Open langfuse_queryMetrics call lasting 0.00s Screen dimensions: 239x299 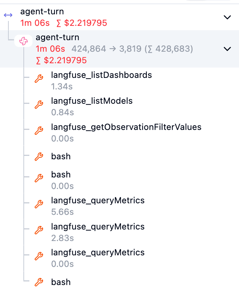(98, 253)
